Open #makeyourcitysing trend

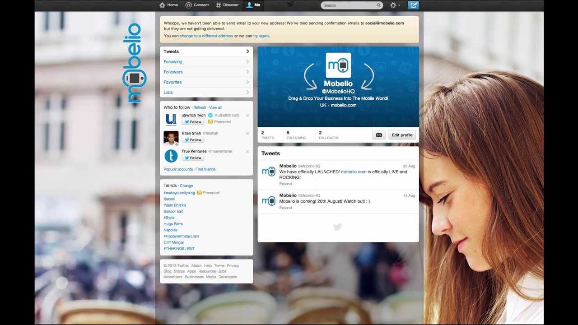point(179,193)
